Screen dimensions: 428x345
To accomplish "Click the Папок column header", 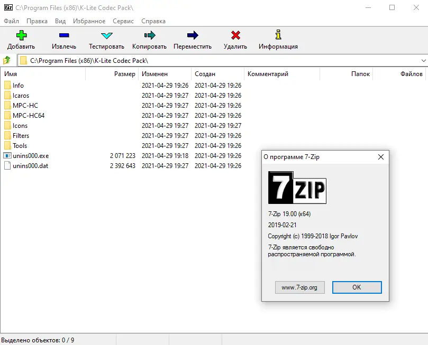I will point(346,74).
